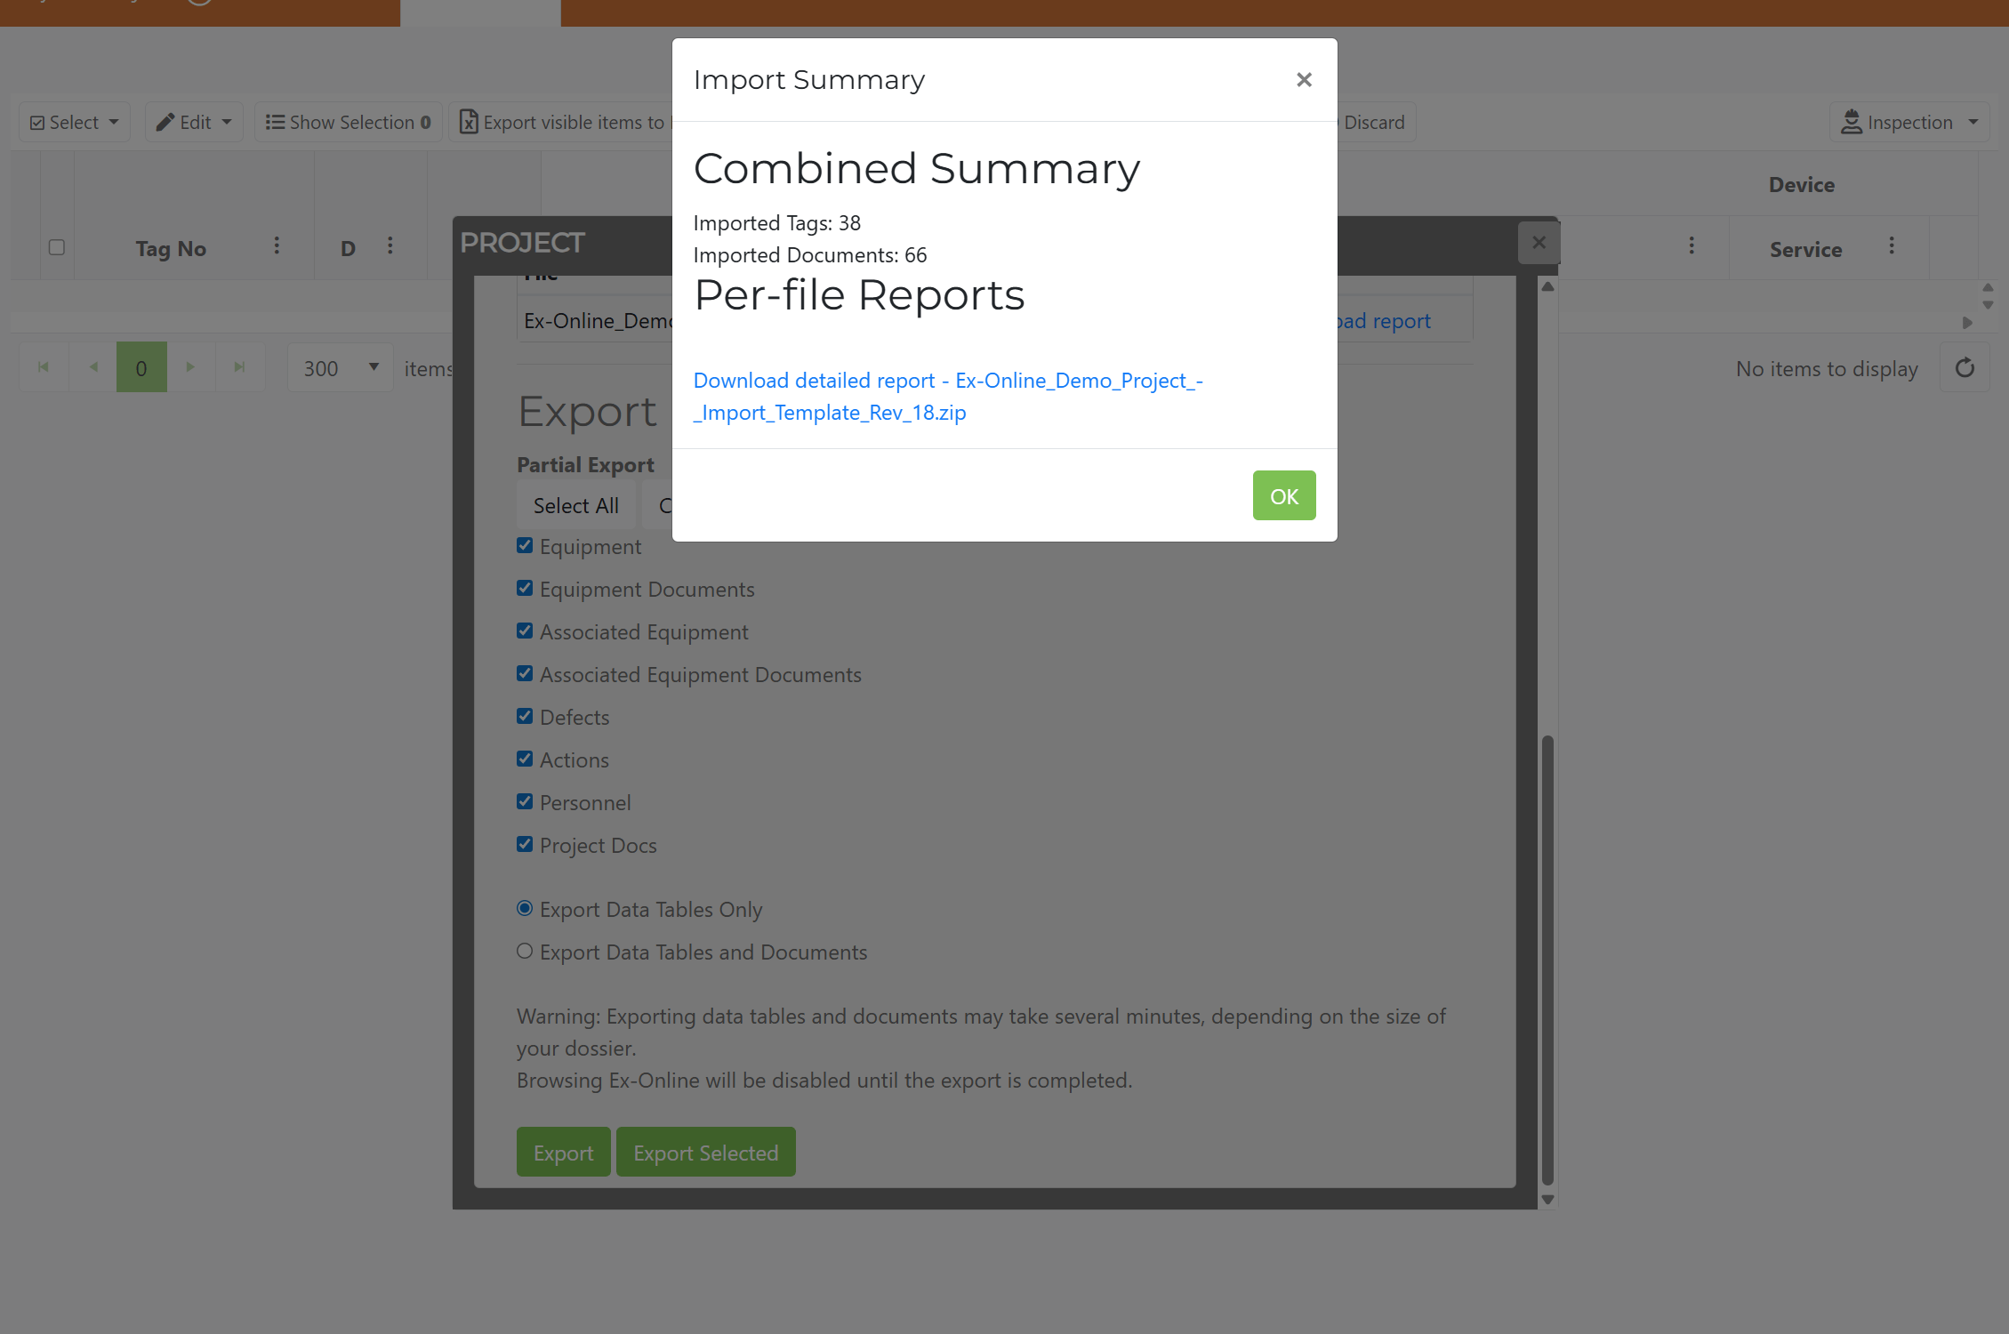The height and width of the screenshot is (1334, 2009).
Task: Go to first page of grid
Action: 44,367
